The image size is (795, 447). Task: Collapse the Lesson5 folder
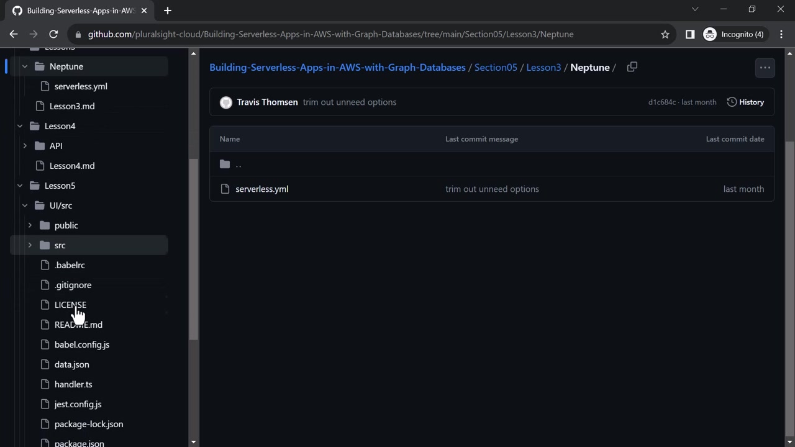pyautogui.click(x=20, y=186)
